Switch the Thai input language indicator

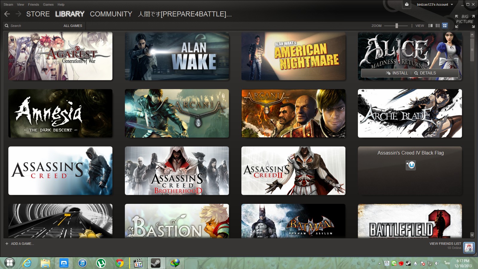447,263
